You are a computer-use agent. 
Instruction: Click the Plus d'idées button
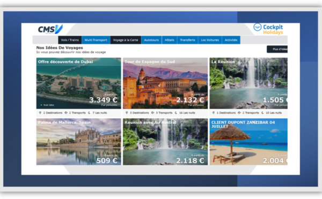pyautogui.click(x=277, y=49)
